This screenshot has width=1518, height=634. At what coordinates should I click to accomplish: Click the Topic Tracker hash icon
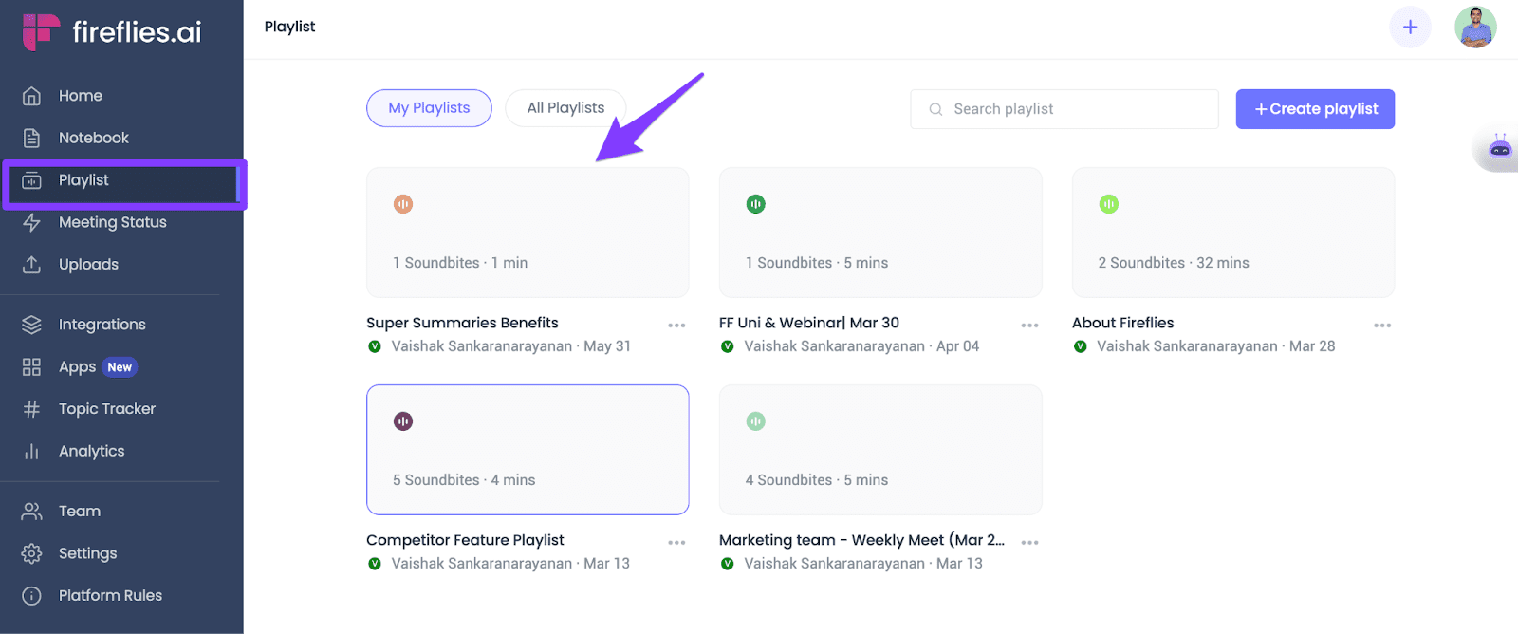tap(31, 409)
